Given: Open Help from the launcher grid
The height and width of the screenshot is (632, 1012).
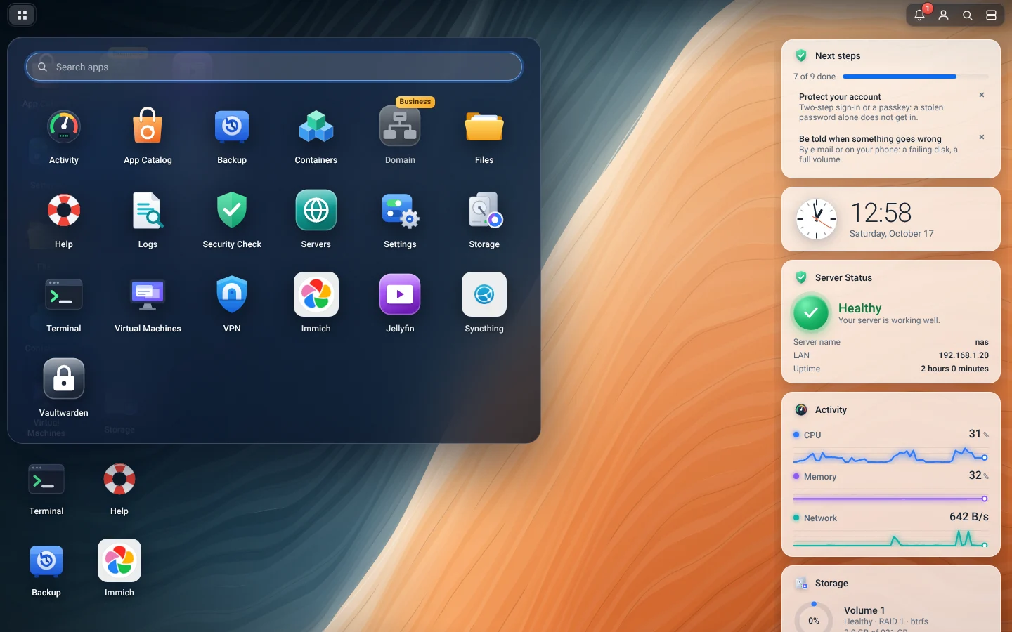Looking at the screenshot, I should [x=64, y=221].
